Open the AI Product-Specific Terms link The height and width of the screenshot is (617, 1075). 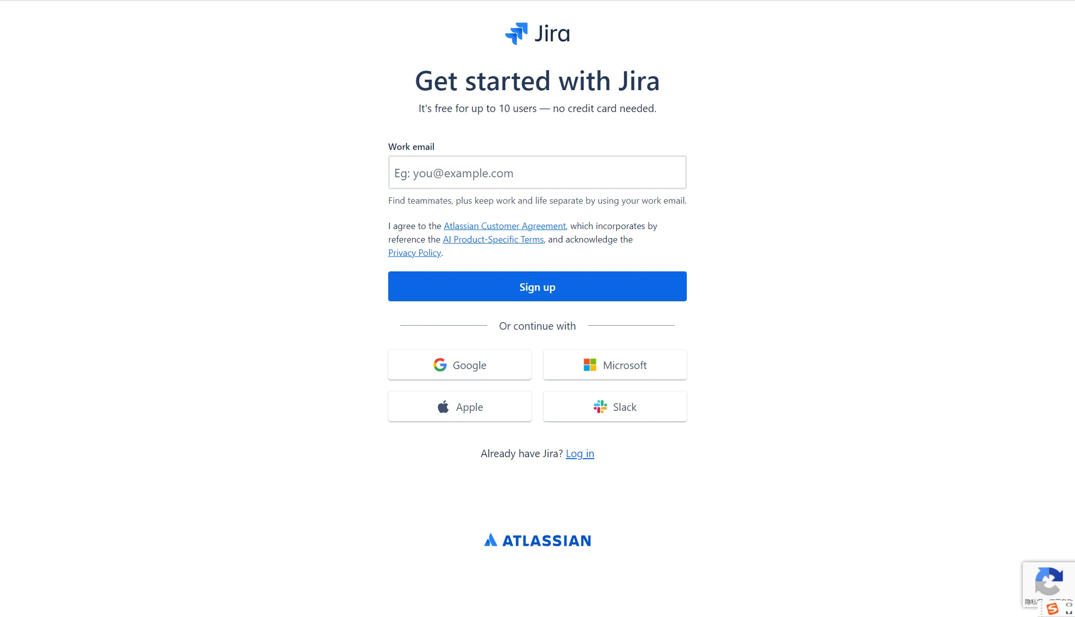(493, 239)
